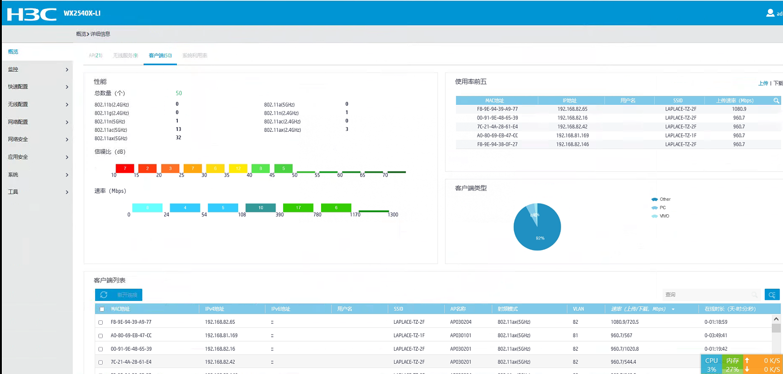Open the 无线服务(9) tab
Image resolution: width=783 pixels, height=374 pixels.
(126, 55)
